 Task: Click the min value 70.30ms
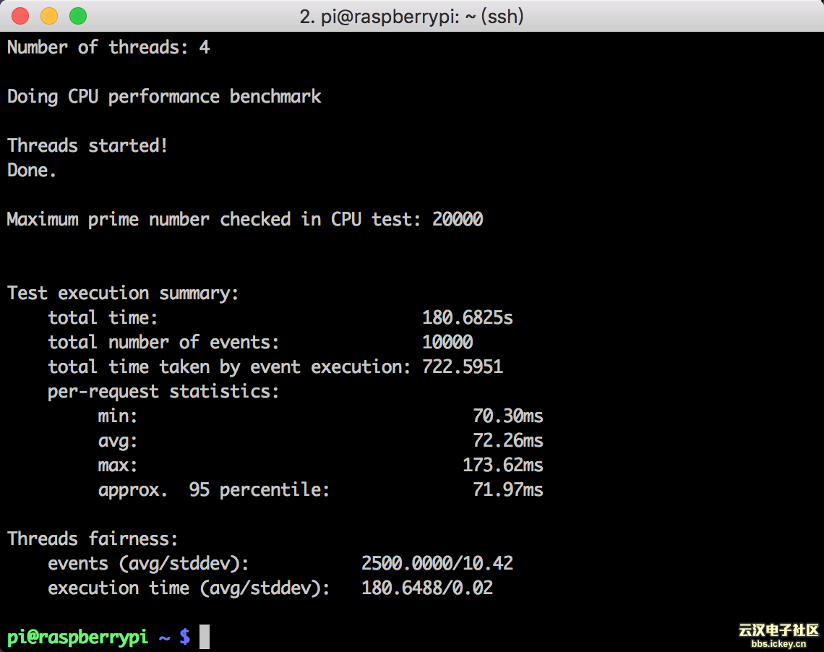pyautogui.click(x=507, y=416)
